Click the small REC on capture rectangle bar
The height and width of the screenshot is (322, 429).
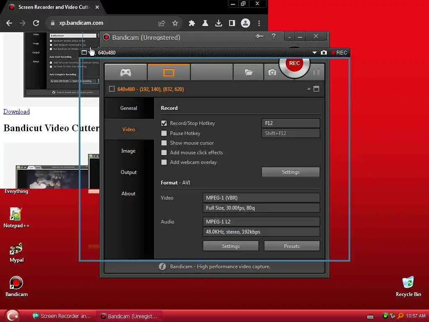339,52
